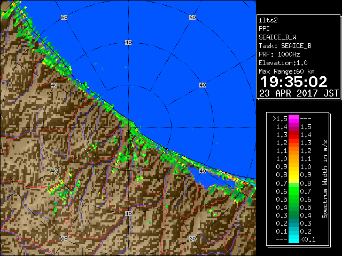Click the 'ilts2' site name text

click(268, 20)
